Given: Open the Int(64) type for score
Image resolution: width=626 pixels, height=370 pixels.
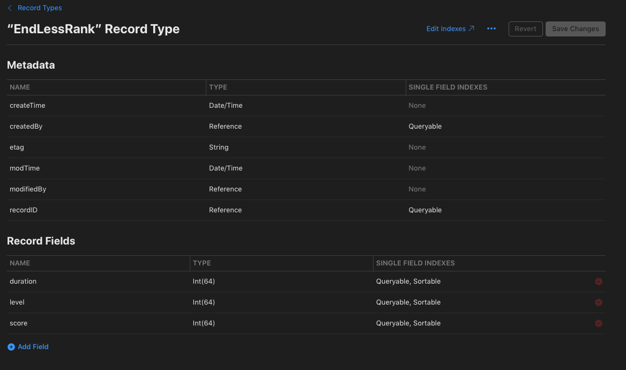Looking at the screenshot, I should 204,323.
